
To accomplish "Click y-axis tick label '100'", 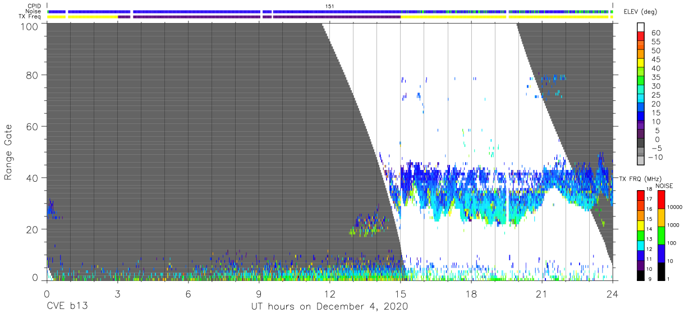I will tap(30, 26).
